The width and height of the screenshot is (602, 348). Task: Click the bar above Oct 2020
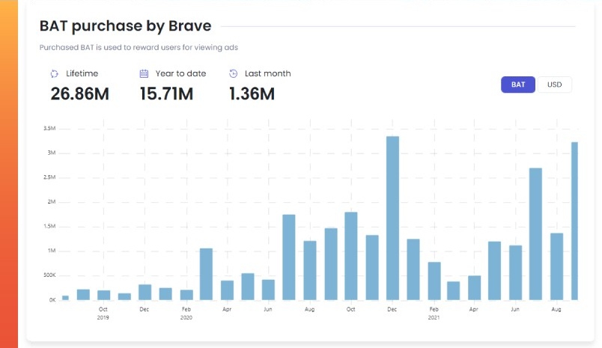click(x=351, y=256)
